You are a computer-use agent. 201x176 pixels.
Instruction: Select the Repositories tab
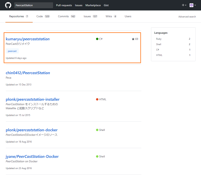[19, 16]
